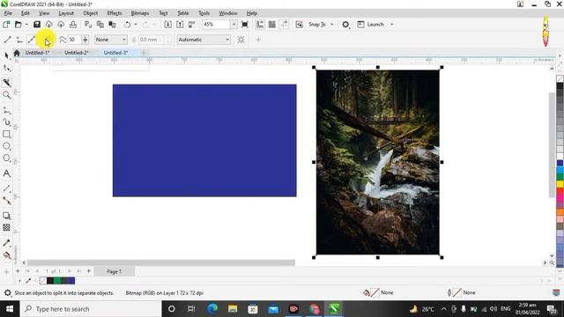Open the Snap To dropdown
This screenshot has height=317, width=564.
point(332,25)
